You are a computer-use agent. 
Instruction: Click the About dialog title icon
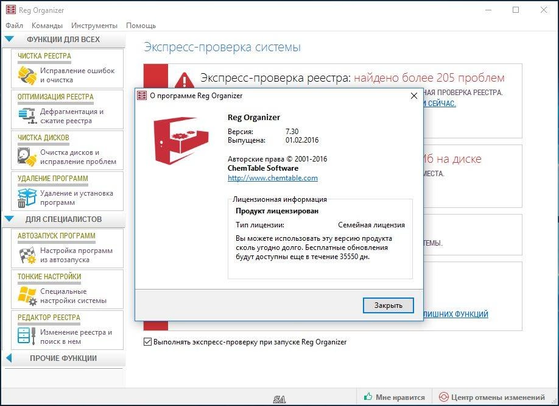pos(142,96)
